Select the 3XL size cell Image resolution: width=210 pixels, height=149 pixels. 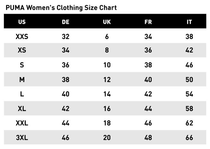pos(22,138)
